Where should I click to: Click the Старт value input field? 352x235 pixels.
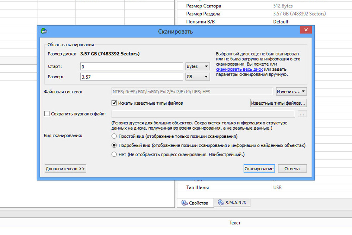click(x=131, y=66)
